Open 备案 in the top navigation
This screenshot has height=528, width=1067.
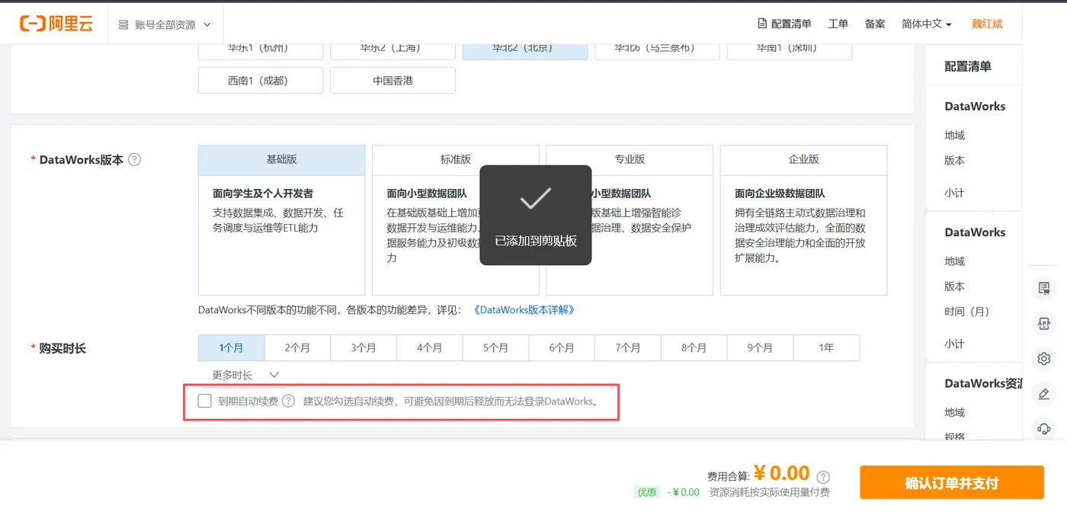click(875, 24)
